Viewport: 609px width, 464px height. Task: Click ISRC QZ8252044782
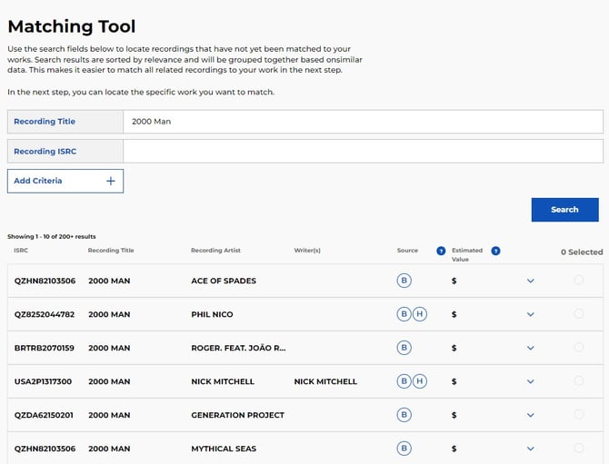click(x=45, y=314)
